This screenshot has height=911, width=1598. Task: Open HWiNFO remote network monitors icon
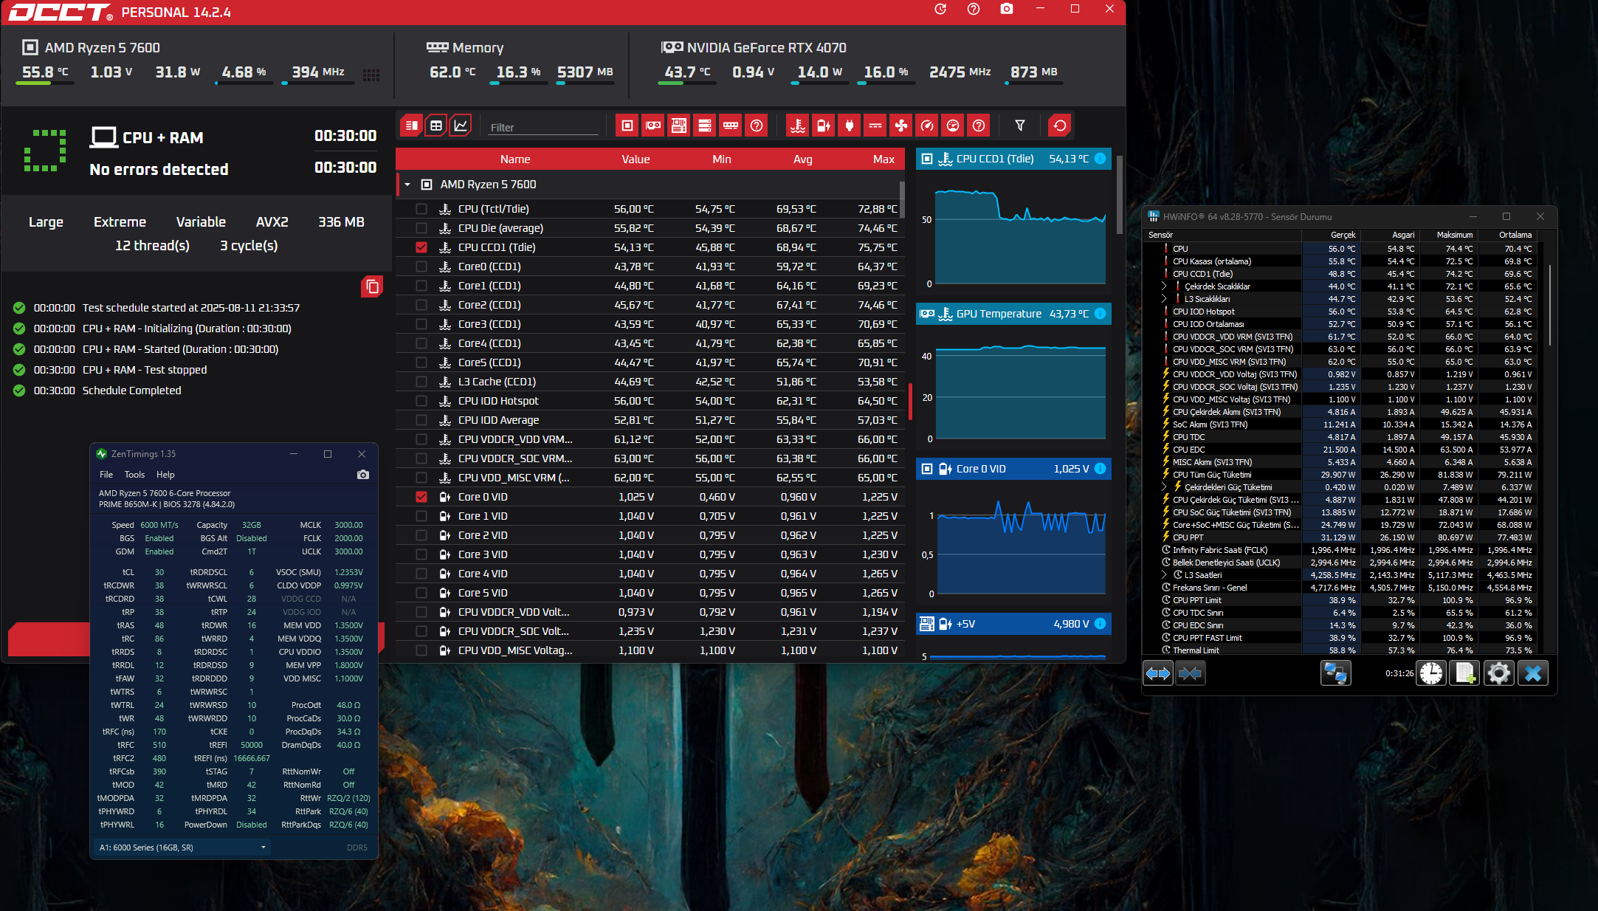1335,673
